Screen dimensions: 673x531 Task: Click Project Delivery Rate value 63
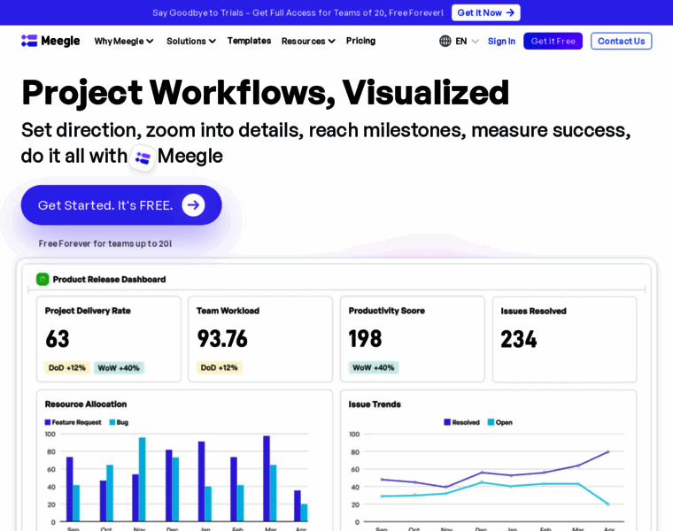57,339
